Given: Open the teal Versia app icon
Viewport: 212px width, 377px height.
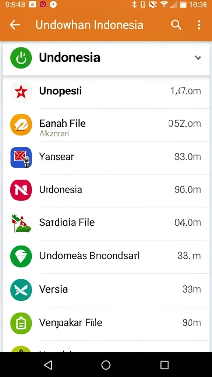Looking at the screenshot, I should coord(21,290).
